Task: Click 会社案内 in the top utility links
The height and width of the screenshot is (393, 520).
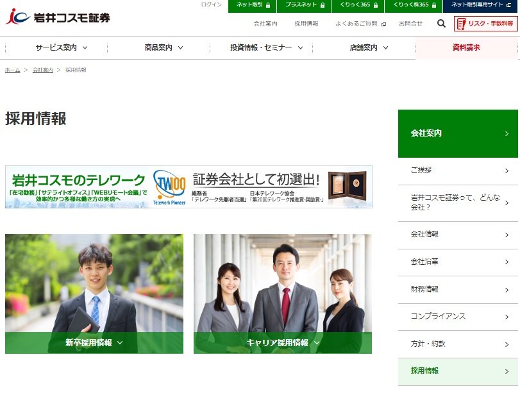Action: click(265, 24)
